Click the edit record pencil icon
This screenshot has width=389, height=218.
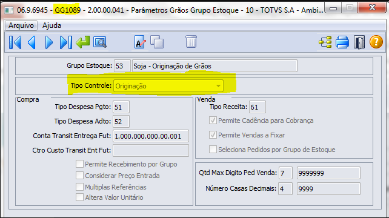tap(140, 42)
